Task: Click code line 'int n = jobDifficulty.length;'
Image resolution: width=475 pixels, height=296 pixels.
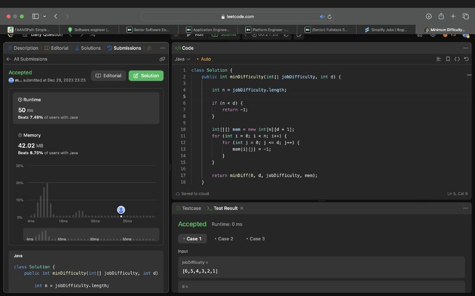Action: 249,90
